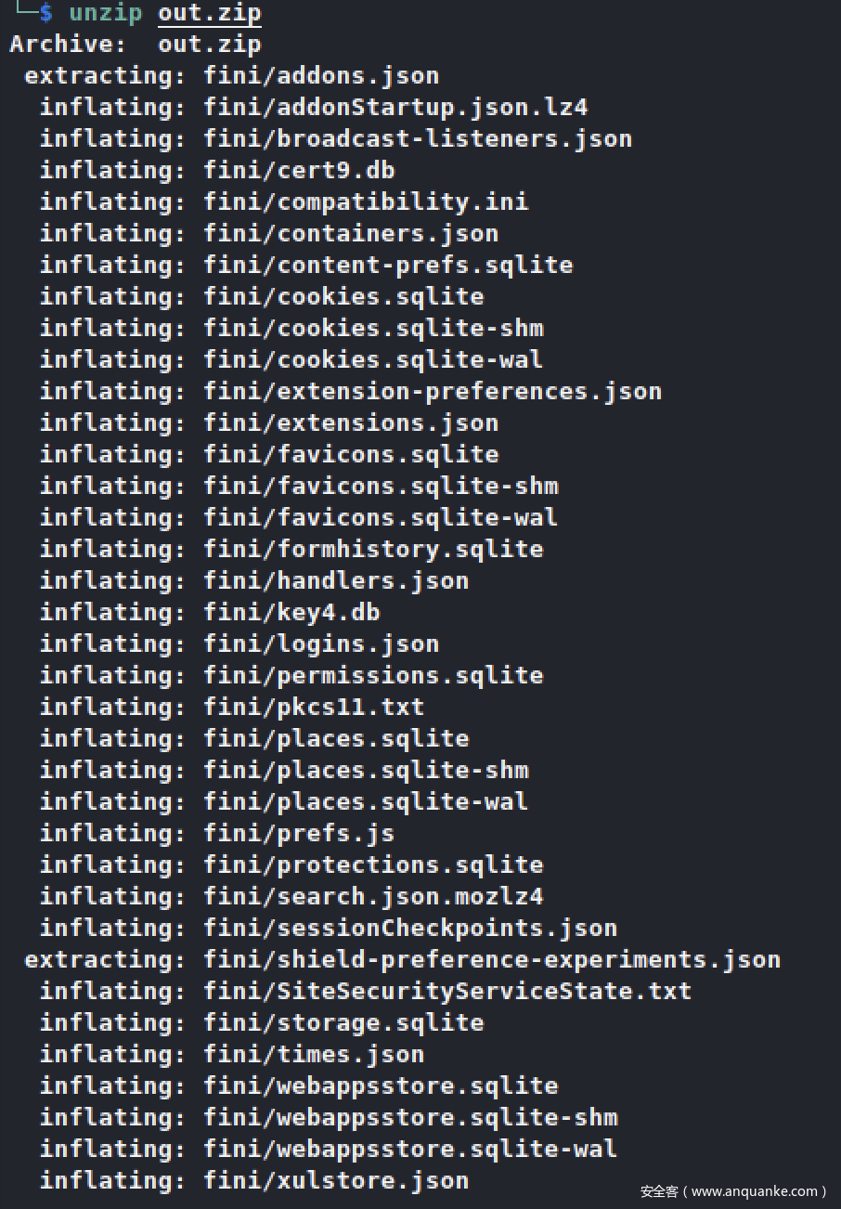Click the fini/SiteSecurityServiceState.txt file path

click(x=447, y=991)
